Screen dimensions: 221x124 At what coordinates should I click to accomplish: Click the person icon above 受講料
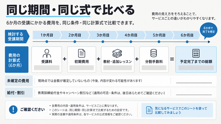coord(47,53)
